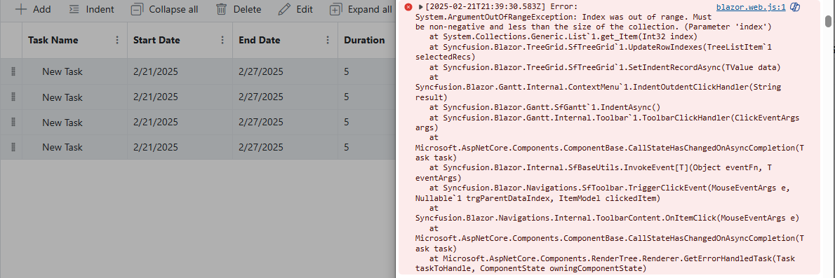Click the red error icon in console
Image resolution: width=835 pixels, height=278 pixels.
tap(408, 7)
